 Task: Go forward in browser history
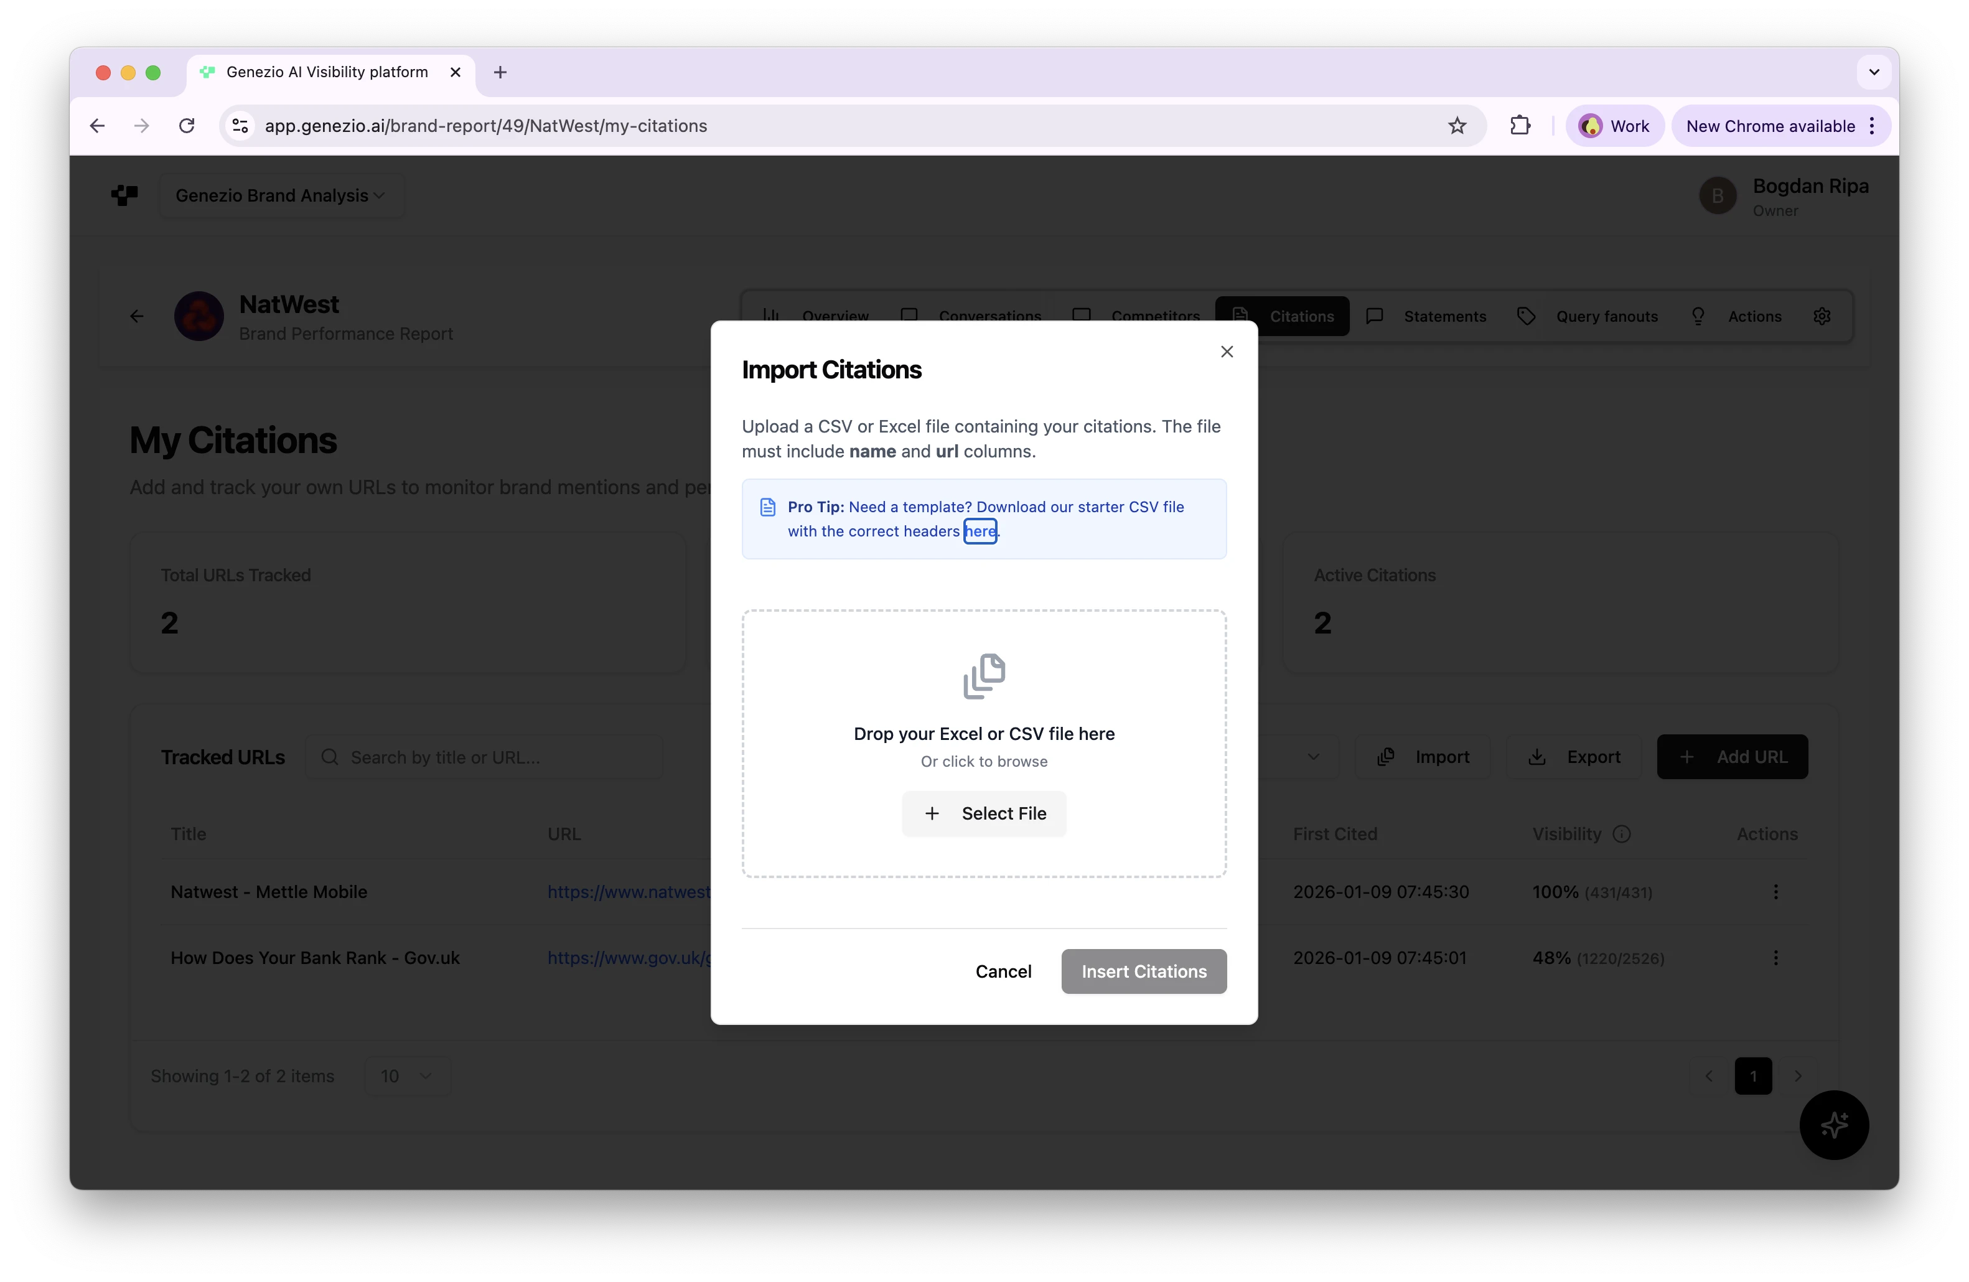[x=143, y=126]
